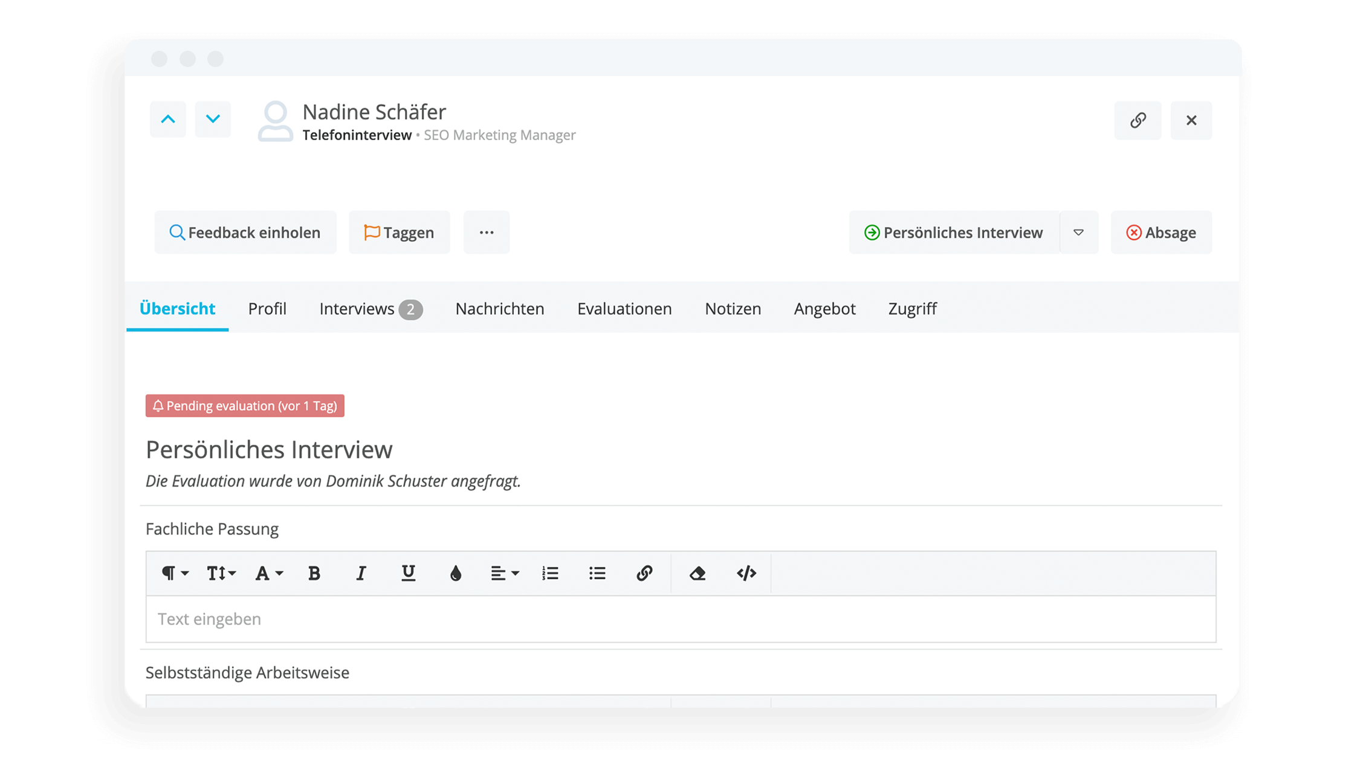Click more options ellipsis menu
1366x761 pixels.
[485, 233]
